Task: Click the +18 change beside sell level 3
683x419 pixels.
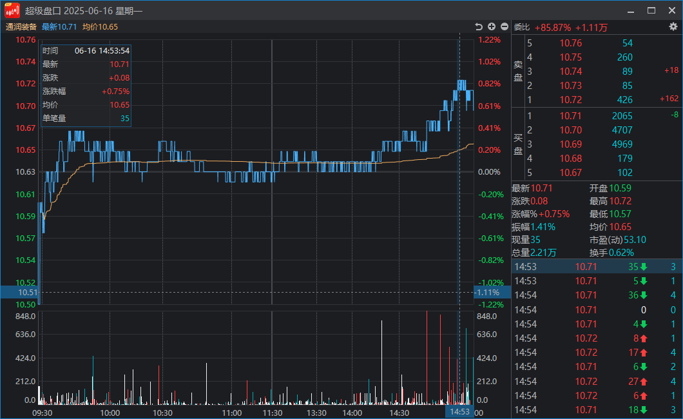Action: [x=671, y=70]
